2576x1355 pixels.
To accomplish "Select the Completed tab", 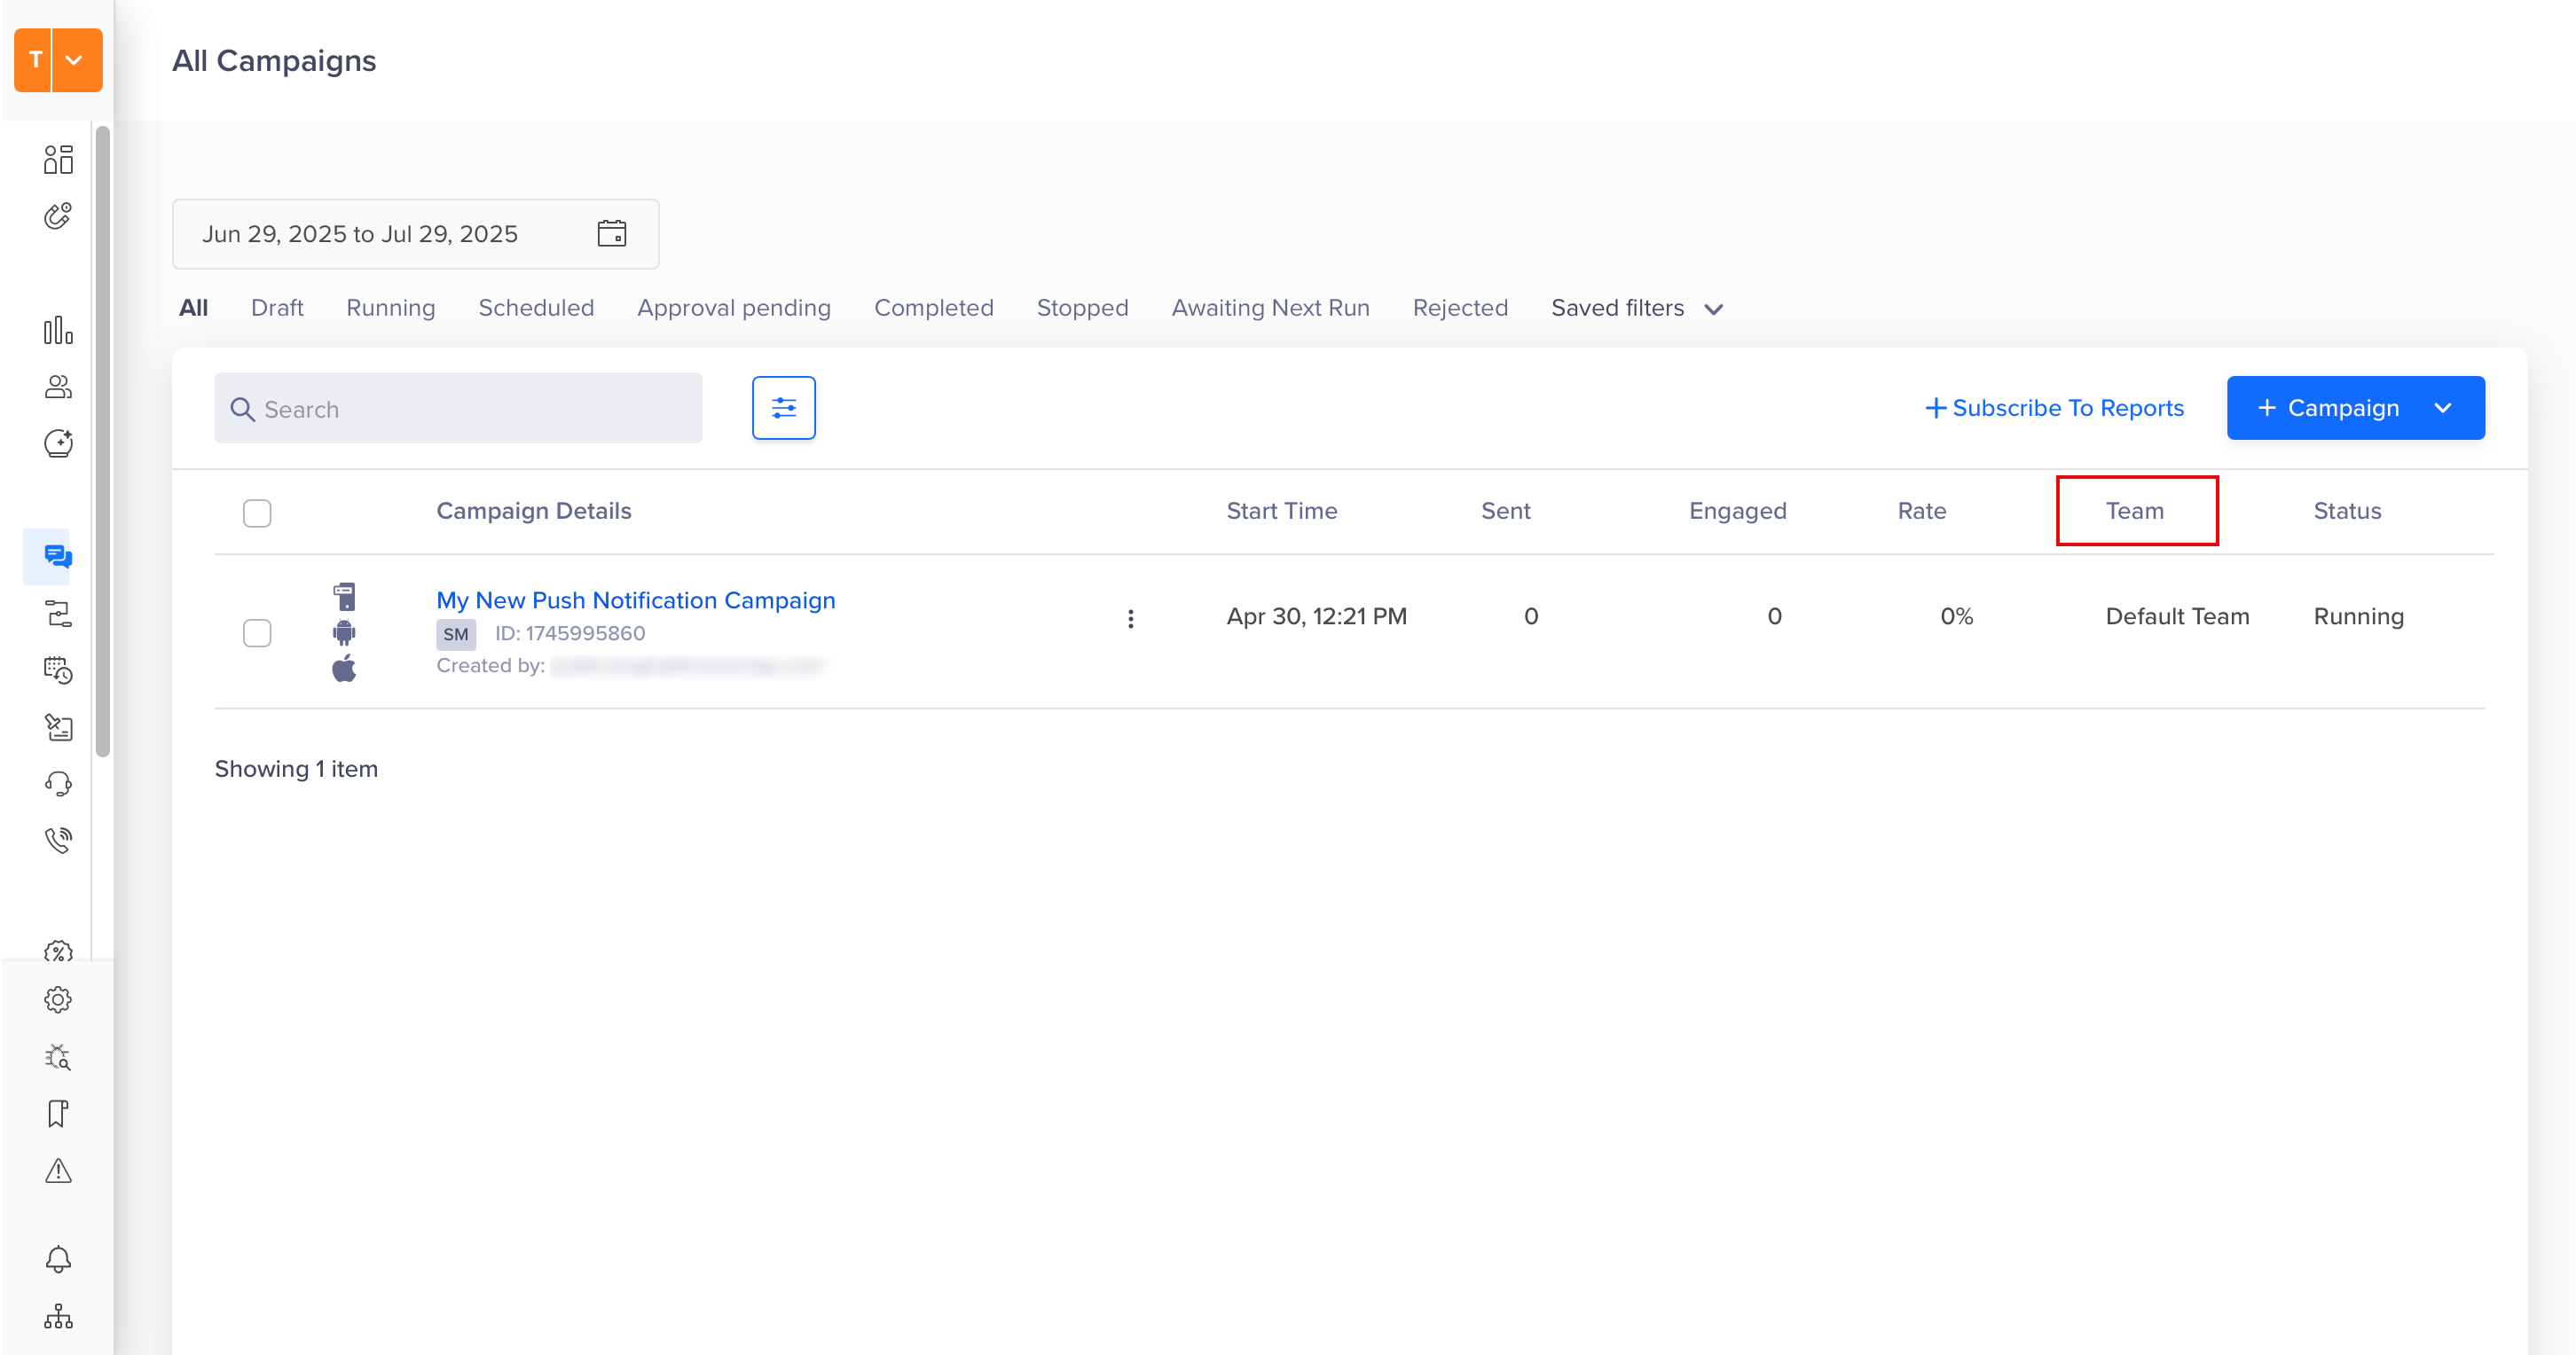I will [x=933, y=308].
